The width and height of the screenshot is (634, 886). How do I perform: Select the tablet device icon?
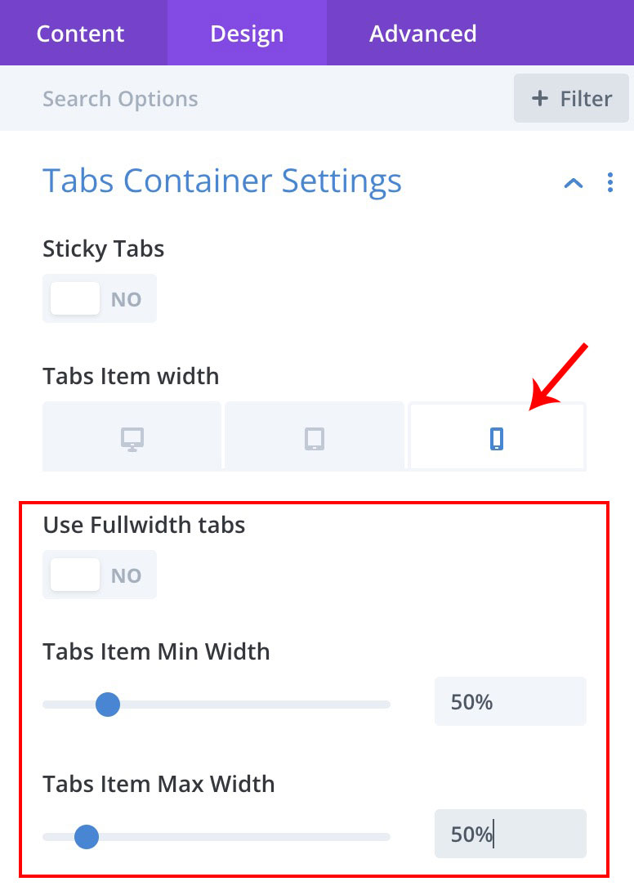315,439
